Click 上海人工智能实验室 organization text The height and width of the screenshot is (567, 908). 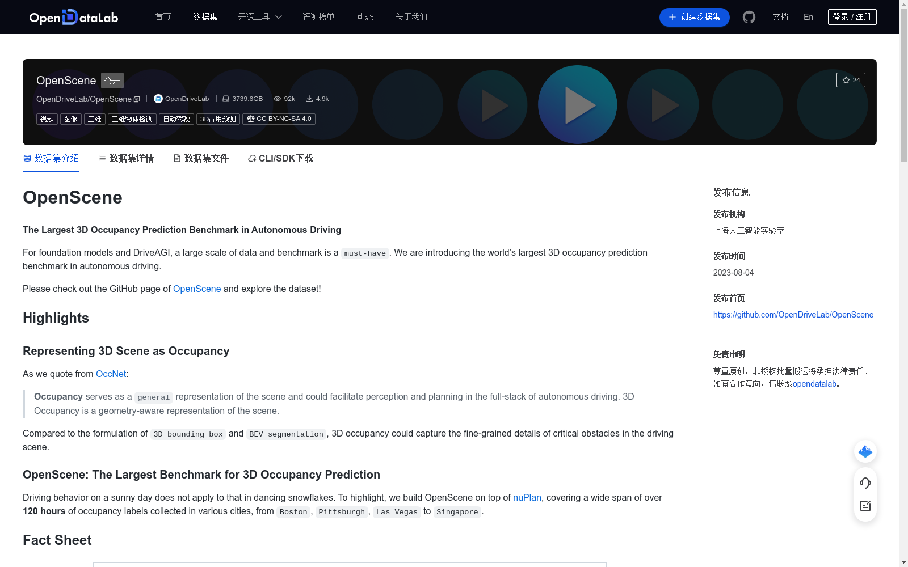(x=749, y=231)
